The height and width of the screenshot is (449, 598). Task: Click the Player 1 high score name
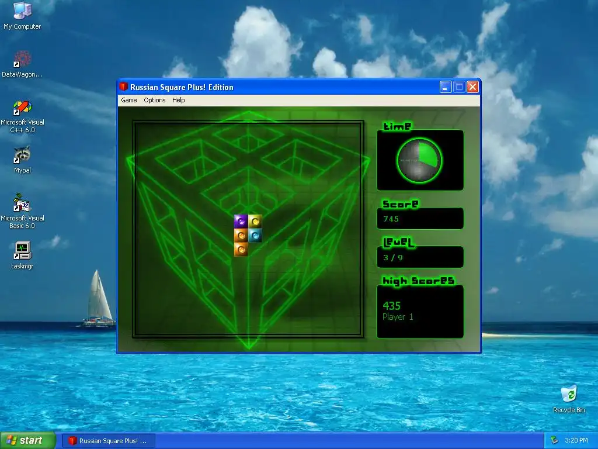[398, 317]
